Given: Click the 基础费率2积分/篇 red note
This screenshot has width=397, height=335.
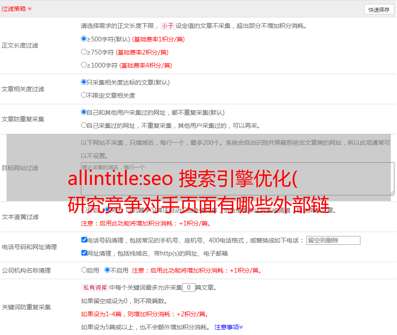Looking at the screenshot, I should point(142,52).
